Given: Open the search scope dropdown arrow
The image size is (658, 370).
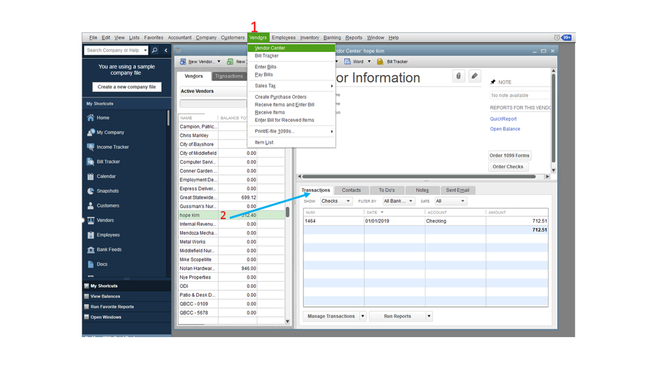Looking at the screenshot, I should click(145, 50).
